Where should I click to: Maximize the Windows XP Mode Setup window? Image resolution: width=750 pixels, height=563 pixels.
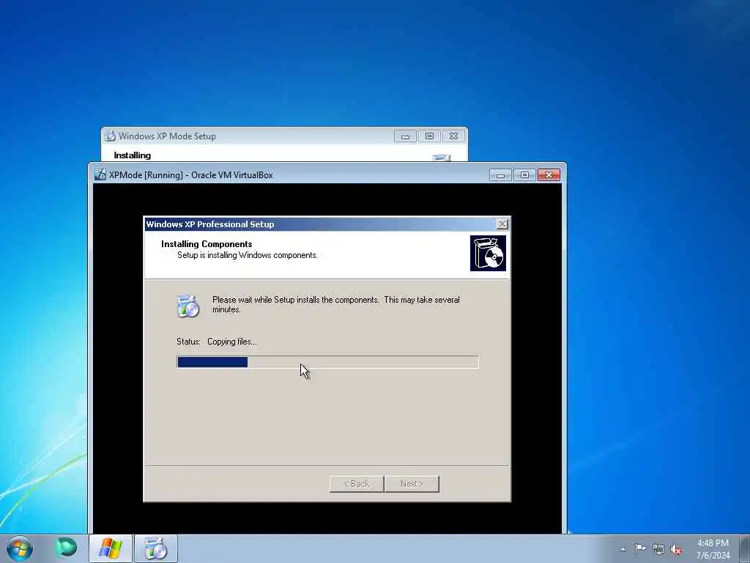click(x=429, y=136)
